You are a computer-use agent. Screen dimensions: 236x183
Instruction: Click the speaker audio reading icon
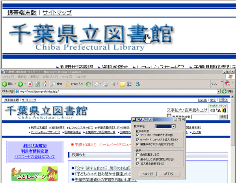(212, 110)
